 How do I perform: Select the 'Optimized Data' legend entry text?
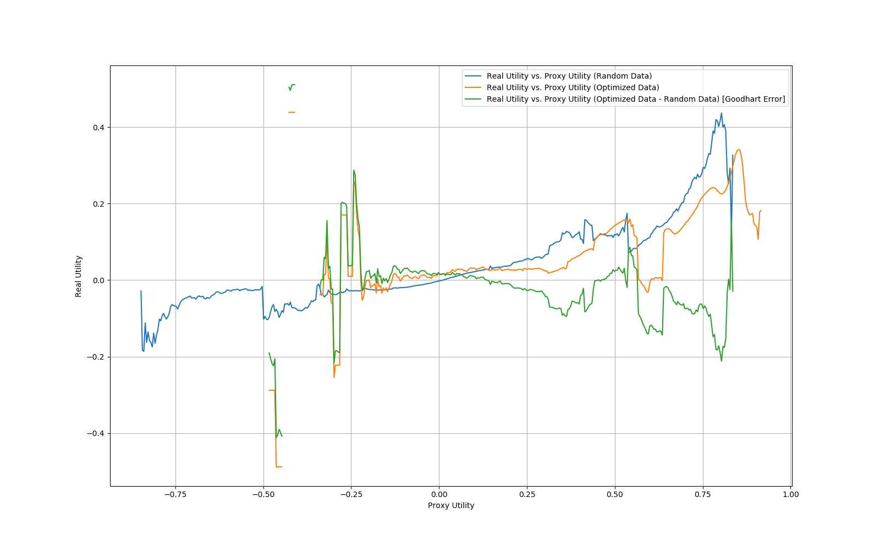(573, 87)
